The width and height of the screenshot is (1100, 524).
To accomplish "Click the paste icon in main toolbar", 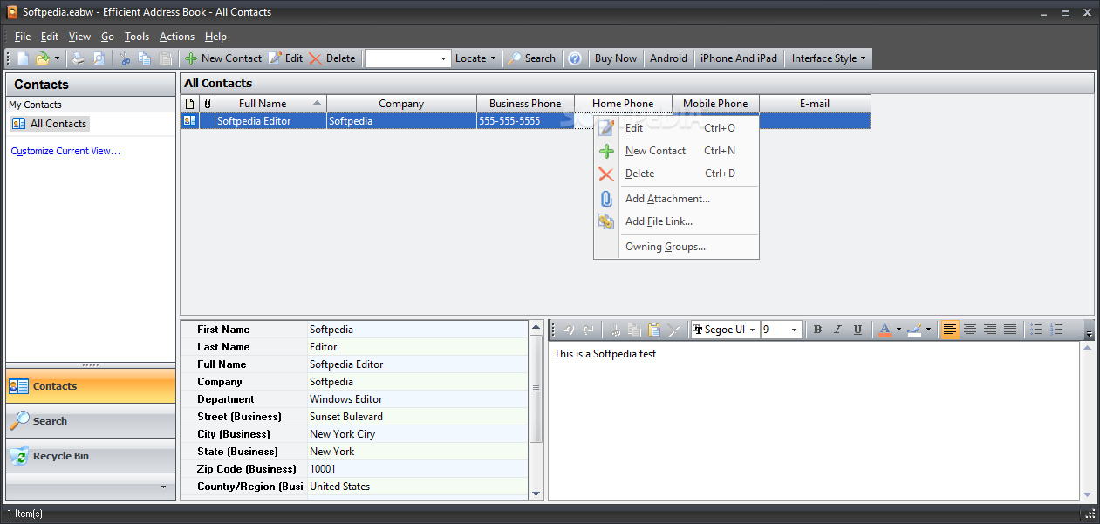I will [x=166, y=58].
